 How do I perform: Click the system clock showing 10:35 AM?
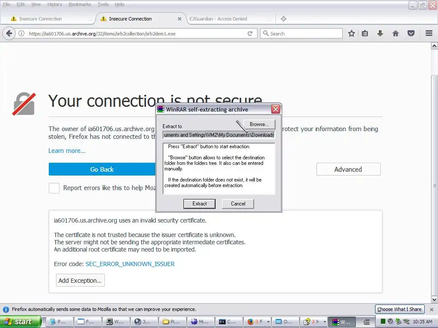pyautogui.click(x=422, y=322)
